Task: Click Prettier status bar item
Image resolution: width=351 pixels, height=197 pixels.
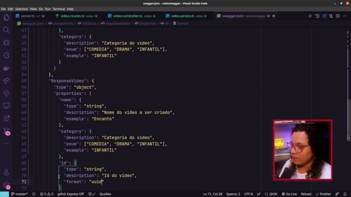Action: [x=323, y=194]
